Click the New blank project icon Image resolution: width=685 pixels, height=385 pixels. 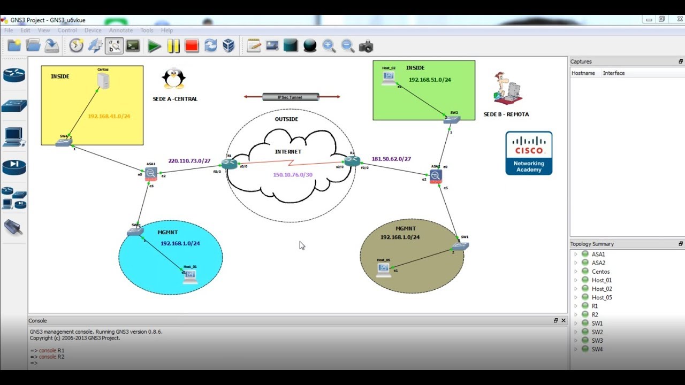14,46
